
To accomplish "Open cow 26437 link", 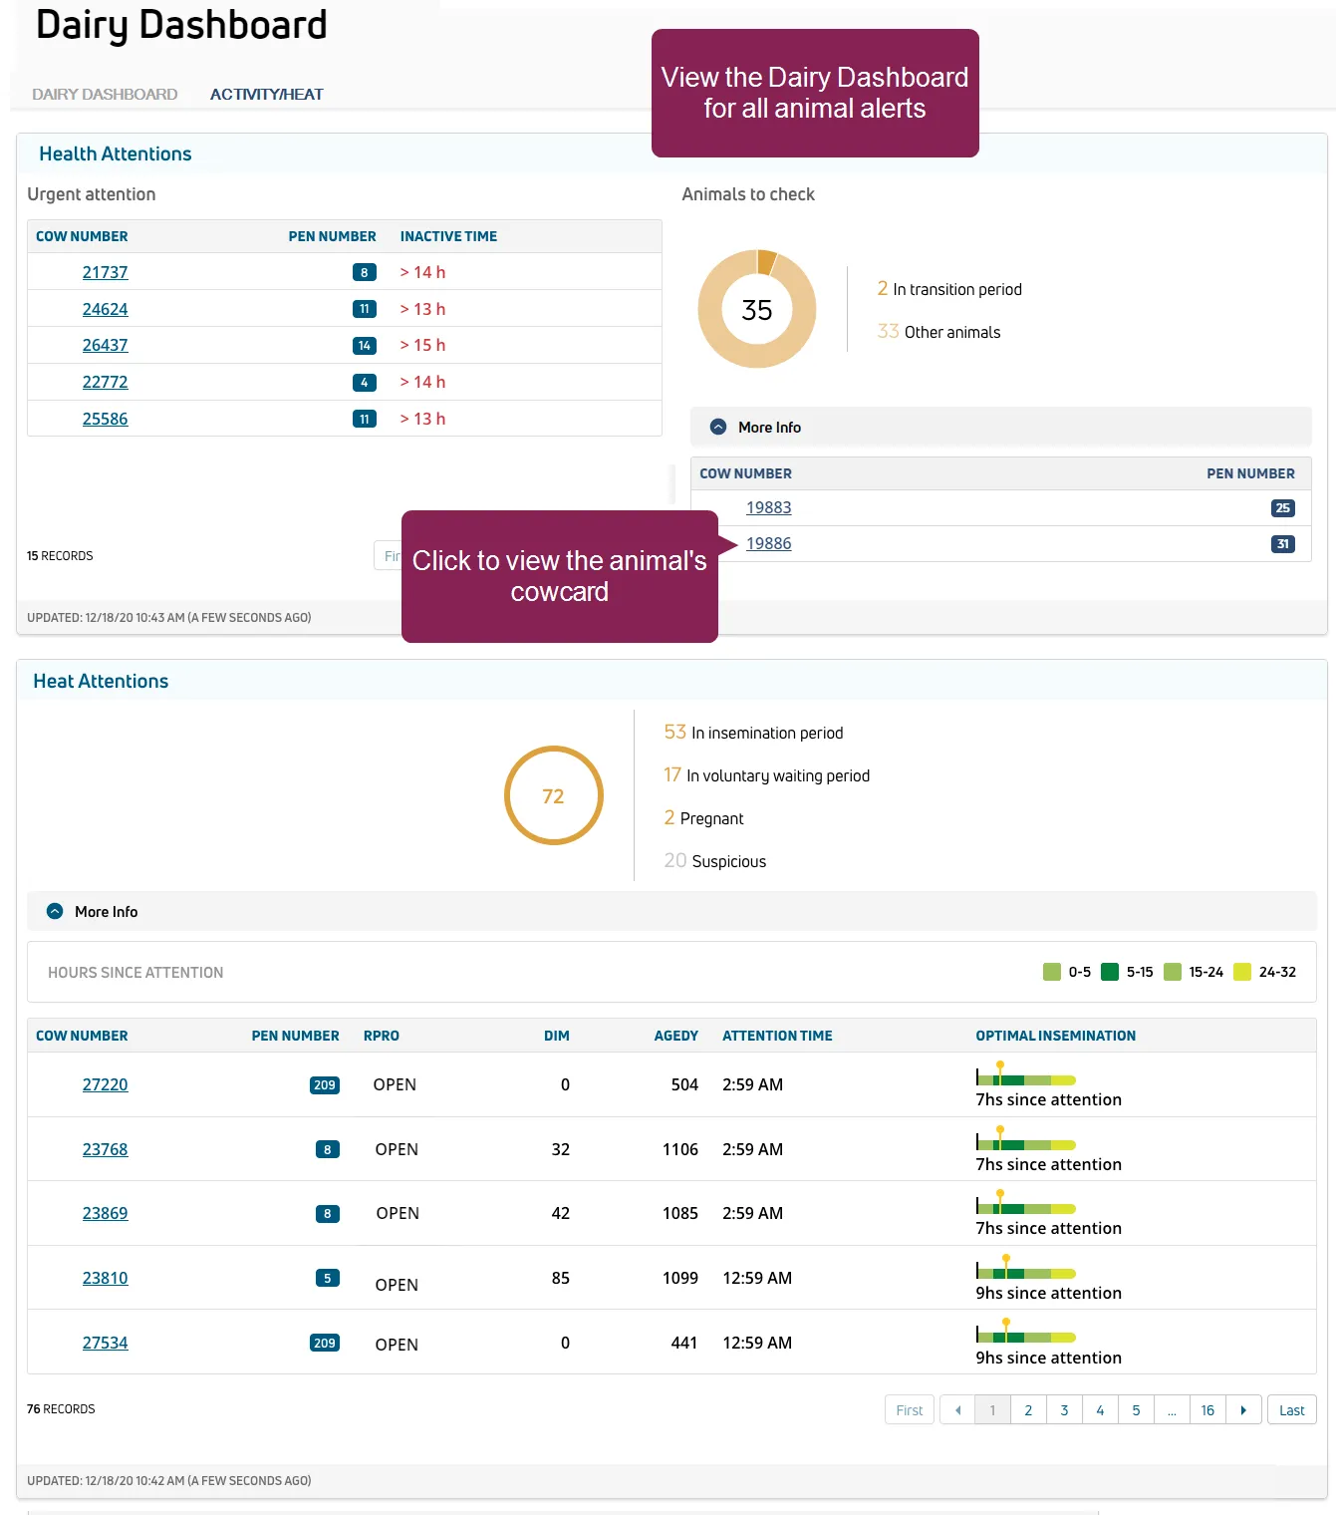I will pos(105,345).
